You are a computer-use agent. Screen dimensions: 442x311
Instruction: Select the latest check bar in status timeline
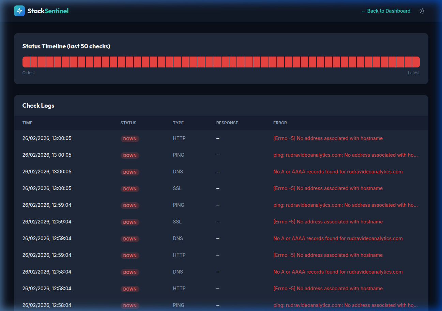click(416, 62)
